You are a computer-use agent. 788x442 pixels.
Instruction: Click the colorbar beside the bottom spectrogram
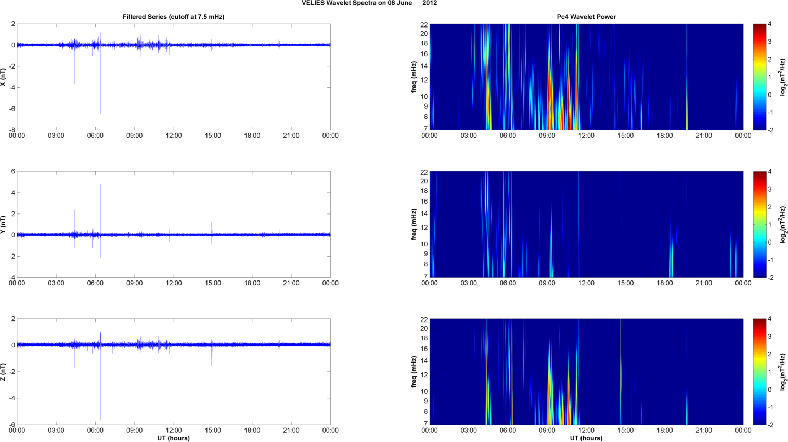pyautogui.click(x=759, y=372)
